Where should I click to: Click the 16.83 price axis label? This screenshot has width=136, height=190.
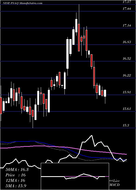tap(127, 42)
